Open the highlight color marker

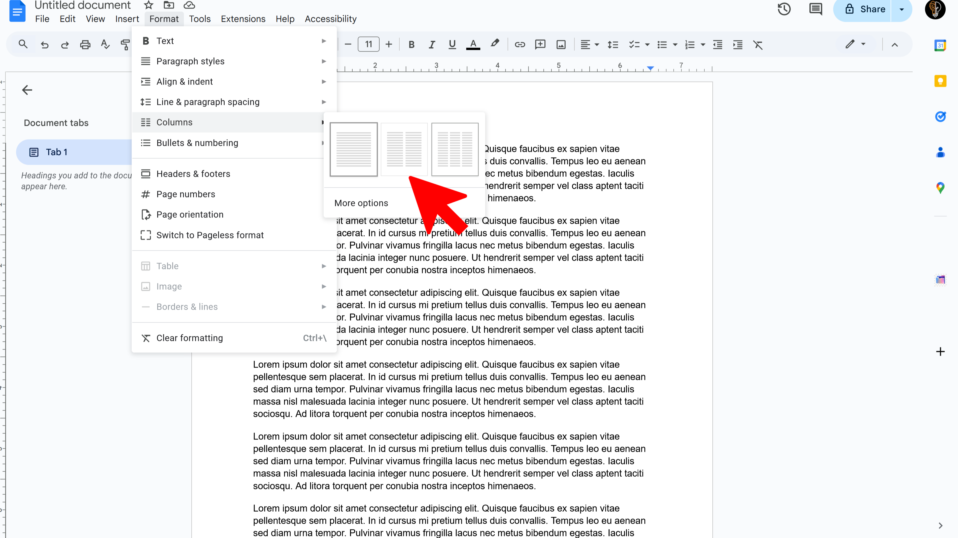(494, 44)
